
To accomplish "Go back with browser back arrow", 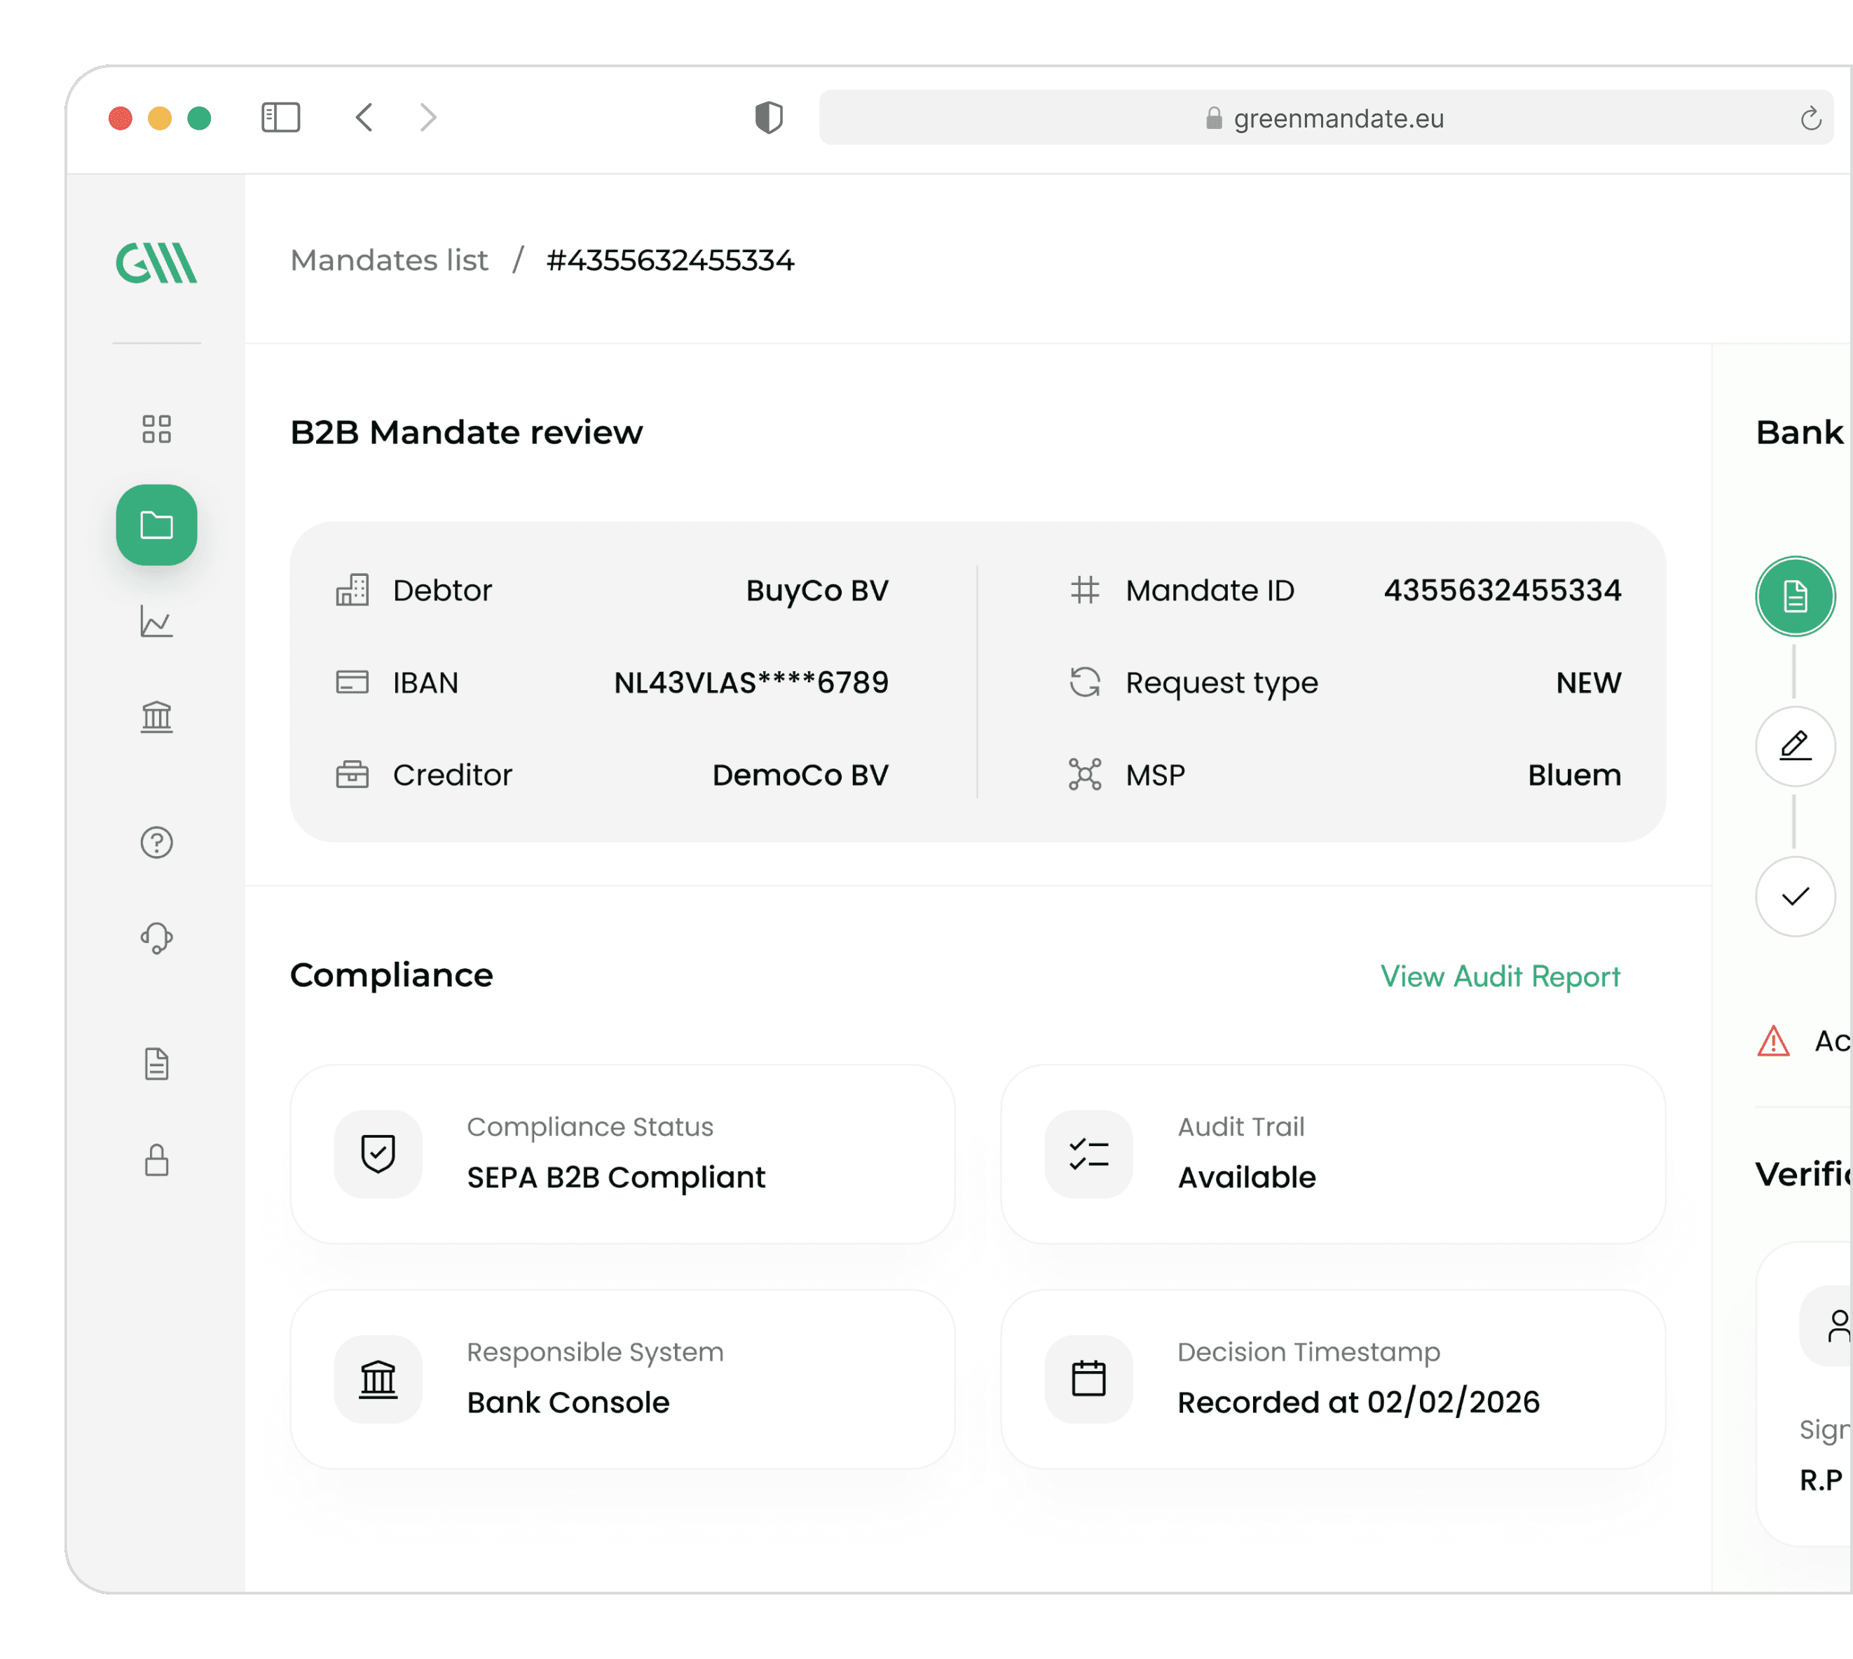I will coord(364,118).
